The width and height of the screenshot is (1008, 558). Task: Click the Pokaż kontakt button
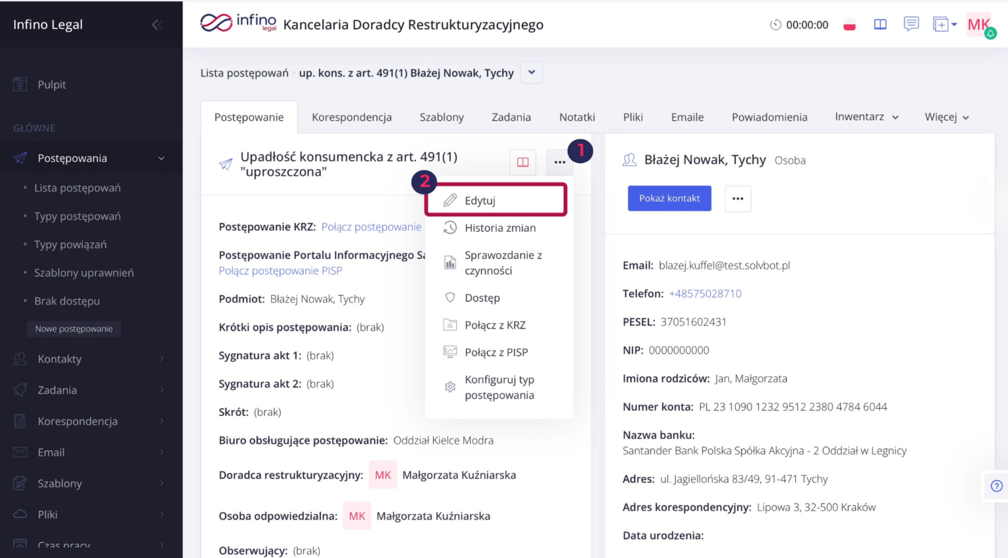(x=669, y=198)
